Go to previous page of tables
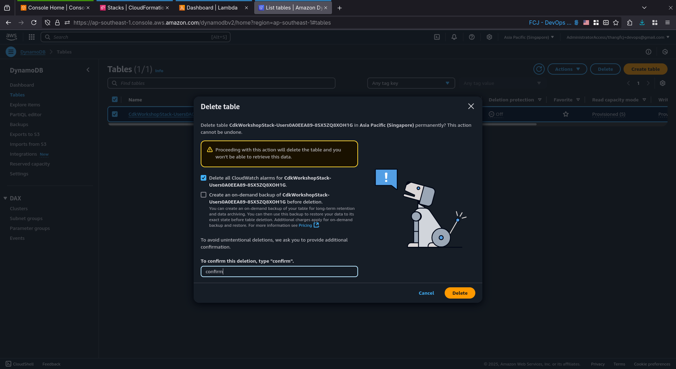The image size is (676, 369). pyautogui.click(x=628, y=83)
